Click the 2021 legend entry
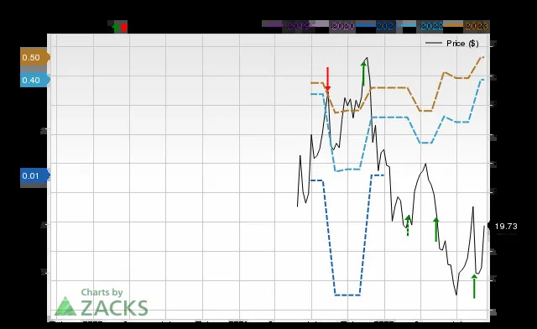 (x=378, y=26)
